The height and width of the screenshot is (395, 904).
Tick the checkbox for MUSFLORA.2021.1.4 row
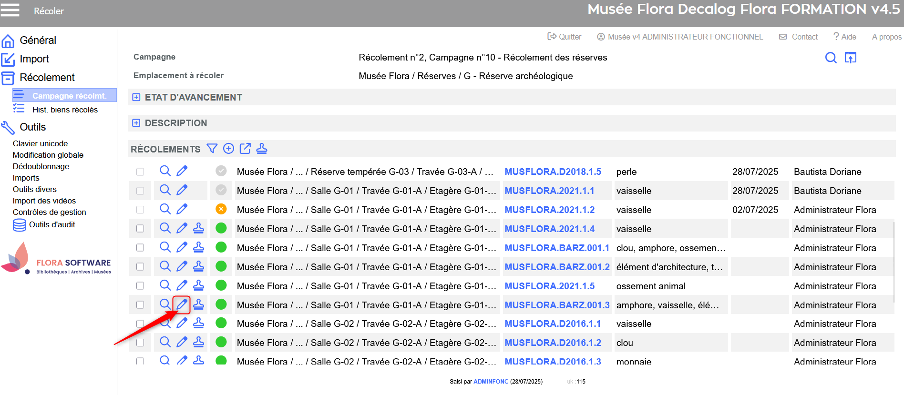(140, 229)
